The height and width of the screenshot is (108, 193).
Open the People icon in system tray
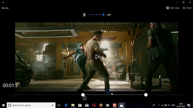click(154, 105)
